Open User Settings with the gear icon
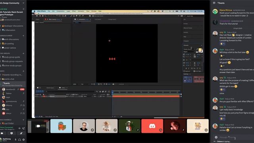 tap(24, 139)
